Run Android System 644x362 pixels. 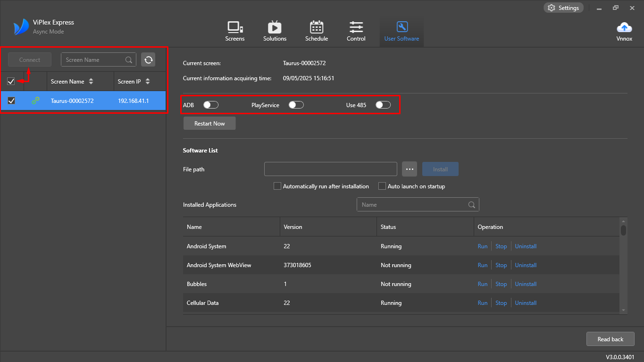483,246
